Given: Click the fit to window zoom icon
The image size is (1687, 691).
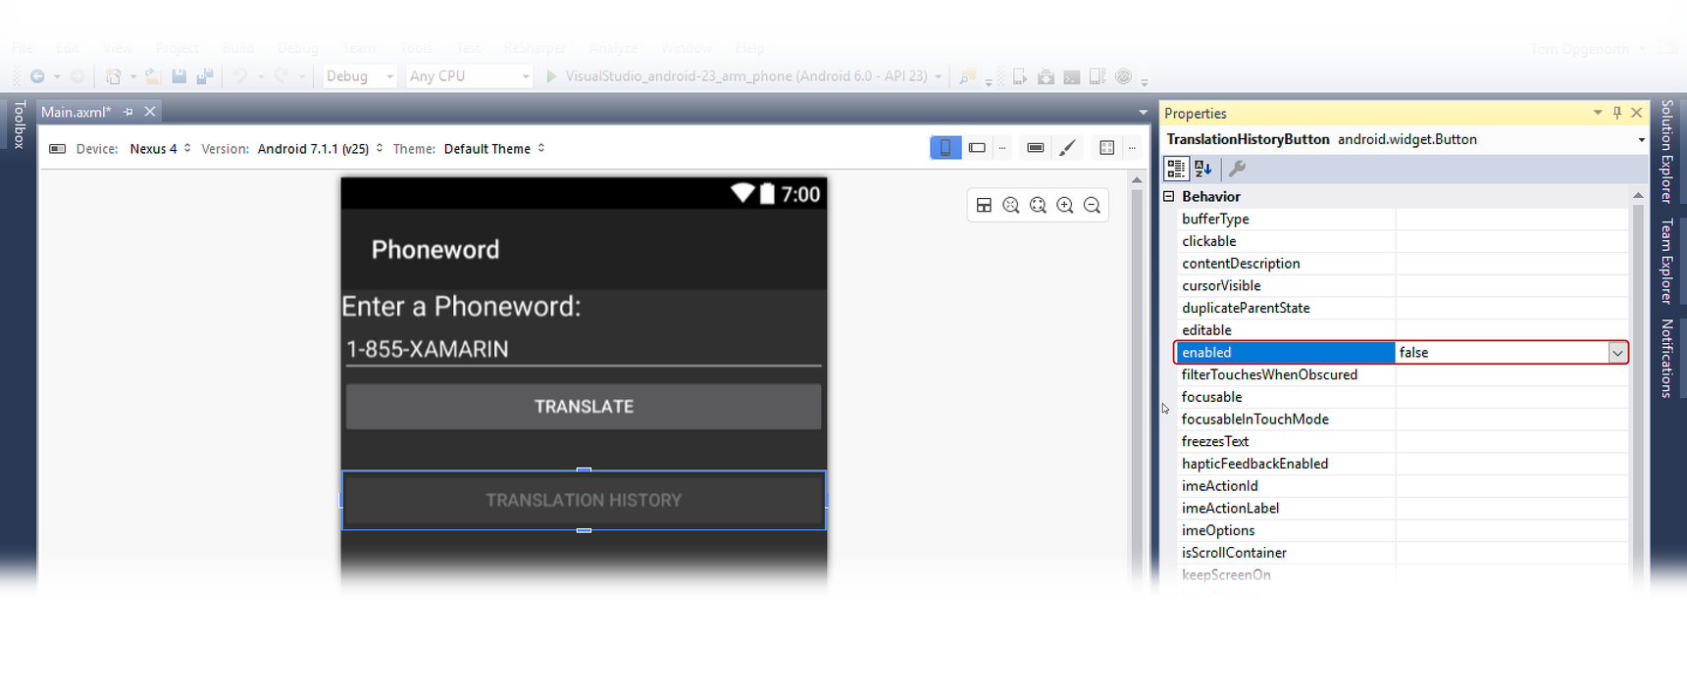Looking at the screenshot, I should (x=1038, y=205).
